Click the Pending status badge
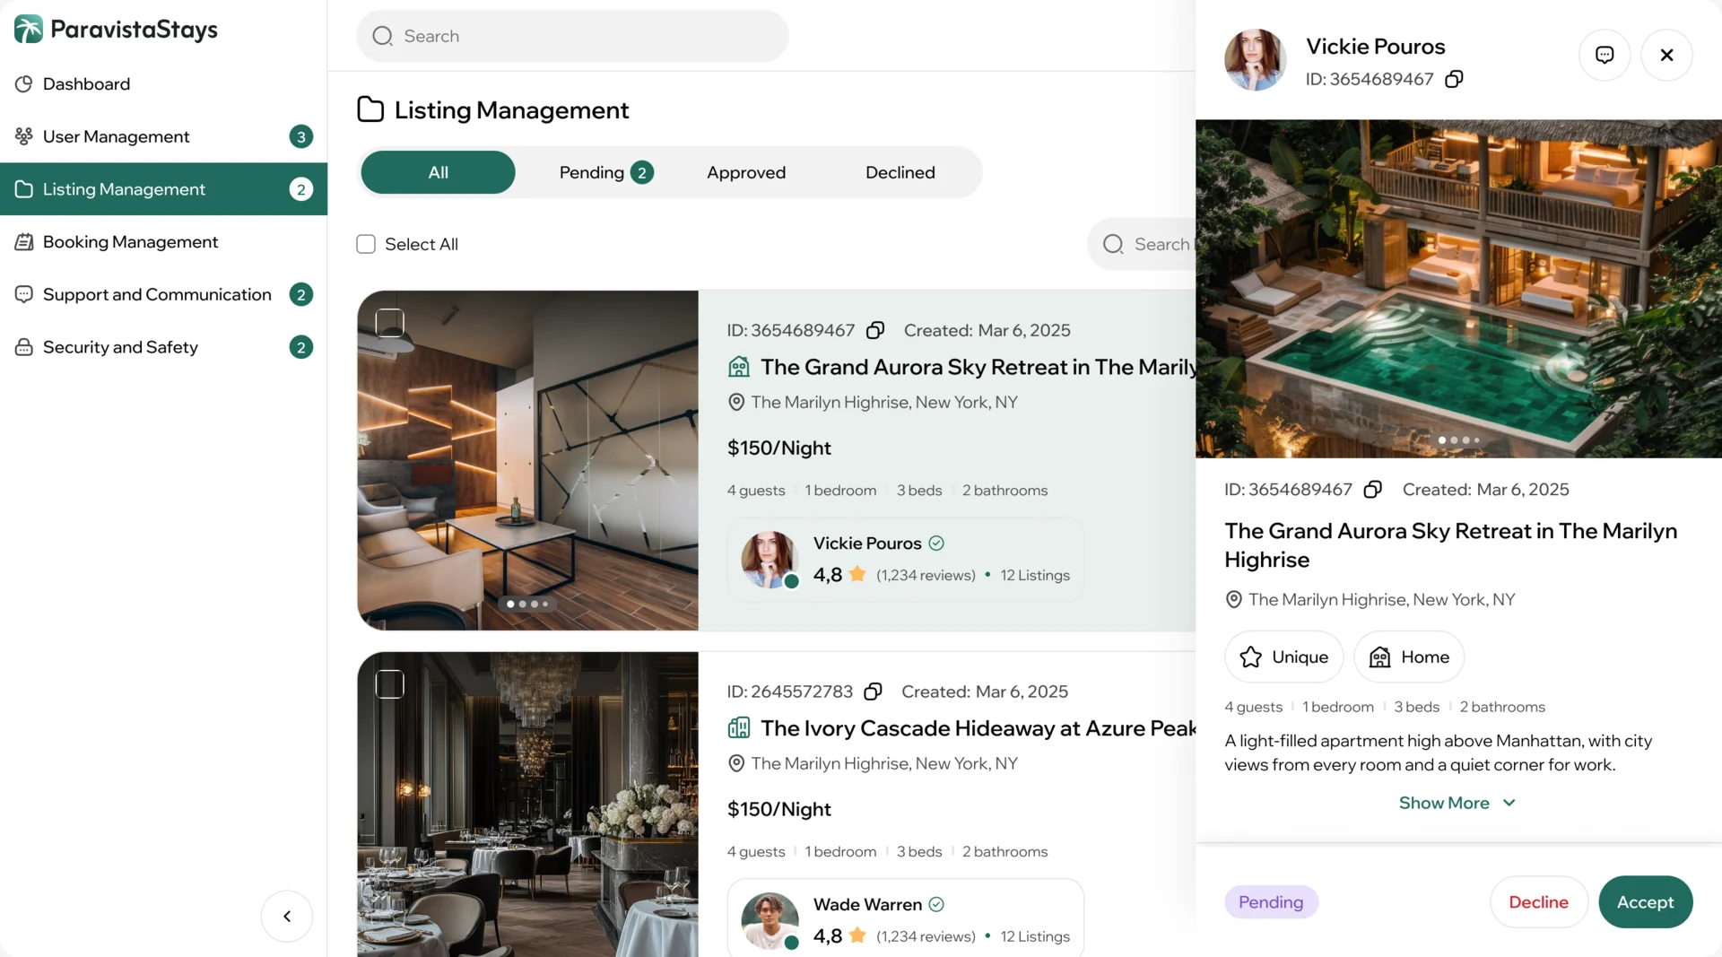This screenshot has height=957, width=1722. point(1271,902)
